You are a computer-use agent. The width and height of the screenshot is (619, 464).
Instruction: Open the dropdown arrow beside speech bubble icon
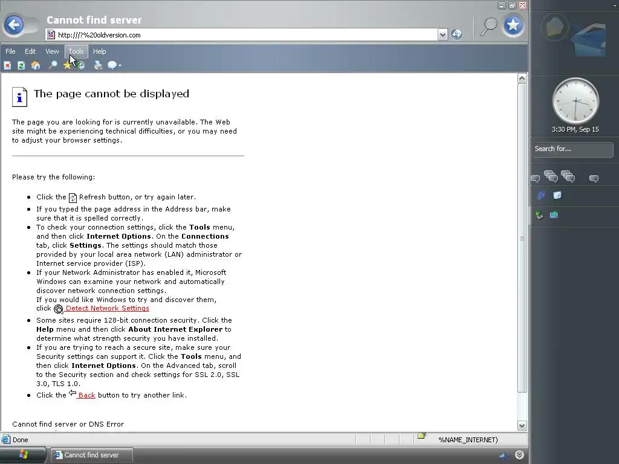120,65
